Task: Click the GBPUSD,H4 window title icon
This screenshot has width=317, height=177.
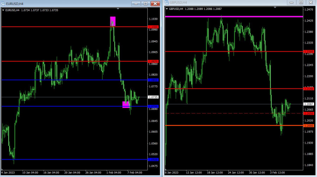Action: tap(167, 3)
